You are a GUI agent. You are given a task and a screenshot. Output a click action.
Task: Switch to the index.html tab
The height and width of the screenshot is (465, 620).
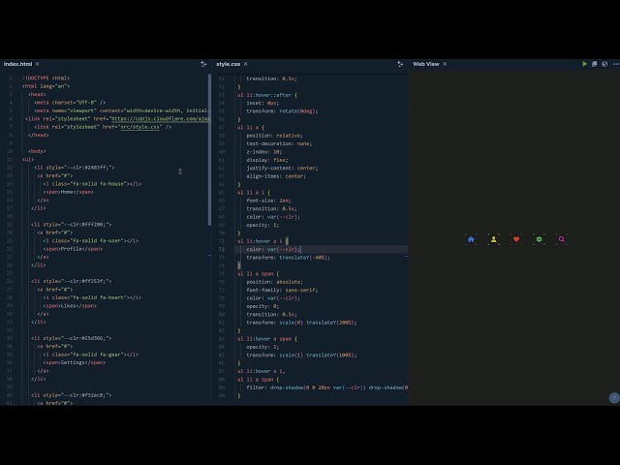click(x=17, y=64)
